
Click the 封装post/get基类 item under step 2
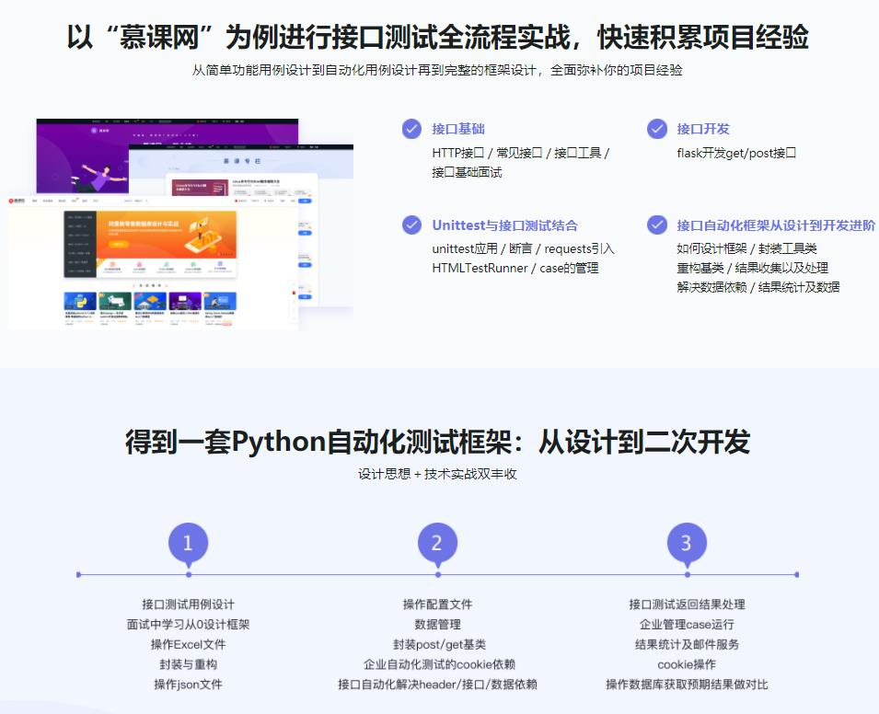[x=437, y=644]
